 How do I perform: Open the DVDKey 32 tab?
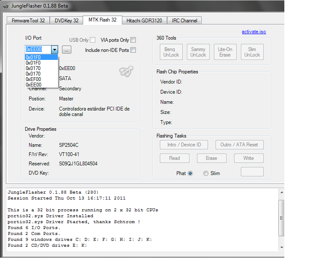(x=67, y=21)
